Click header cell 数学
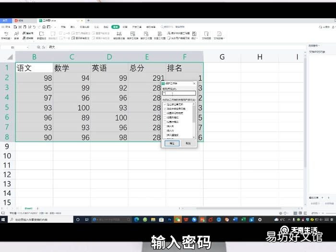This screenshot has width=336, height=252. pyautogui.click(x=72, y=68)
